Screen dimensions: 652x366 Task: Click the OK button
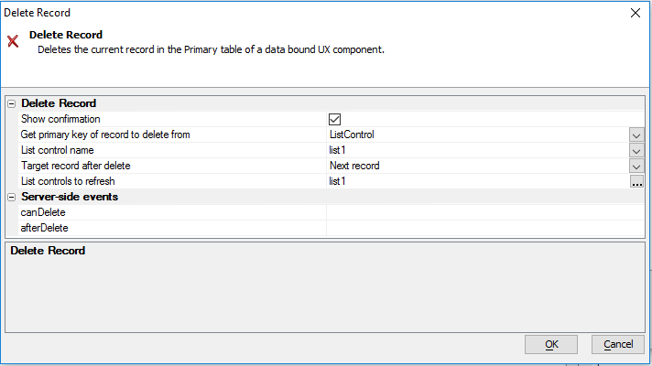551,344
